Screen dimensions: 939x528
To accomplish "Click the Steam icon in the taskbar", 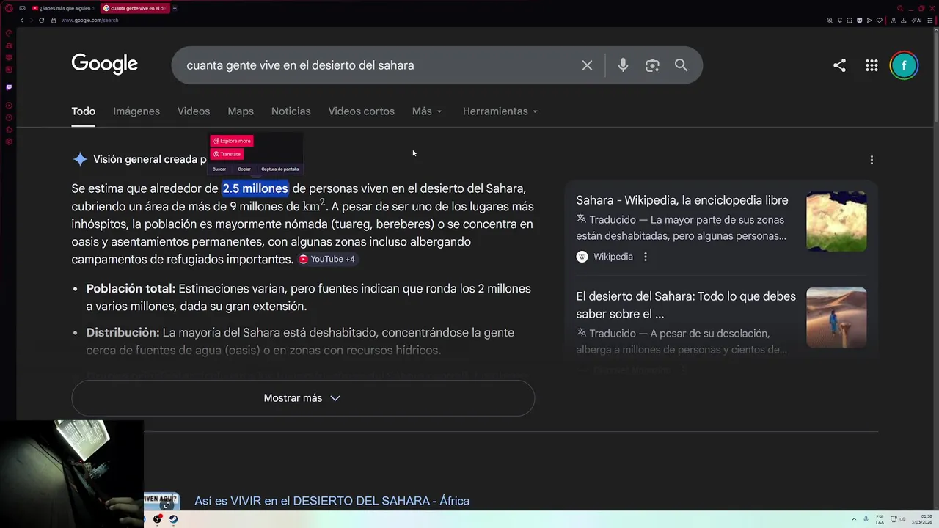I will (x=173, y=519).
